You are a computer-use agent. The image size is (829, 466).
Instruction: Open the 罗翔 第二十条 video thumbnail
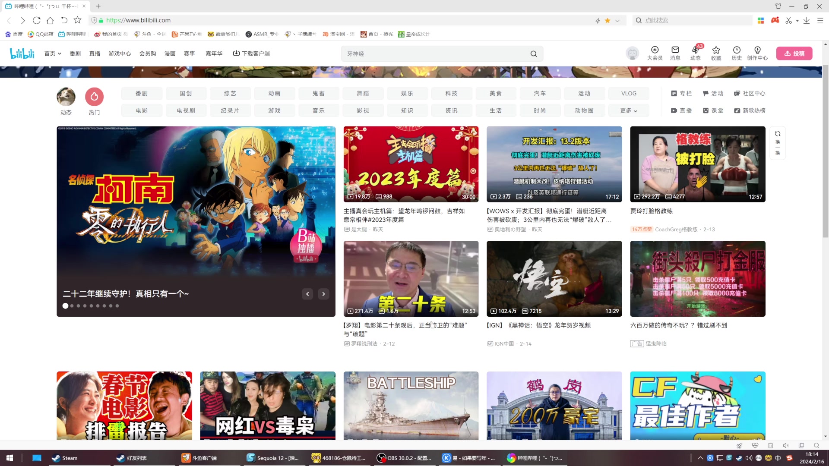pyautogui.click(x=411, y=279)
